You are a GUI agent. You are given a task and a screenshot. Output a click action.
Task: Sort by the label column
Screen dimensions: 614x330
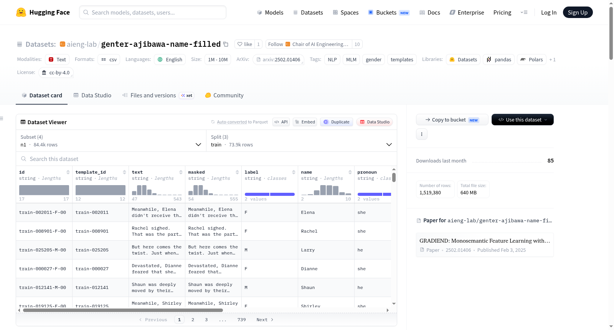[294, 172]
